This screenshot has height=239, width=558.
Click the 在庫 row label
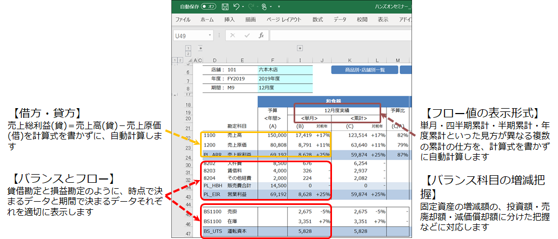tap(232, 222)
